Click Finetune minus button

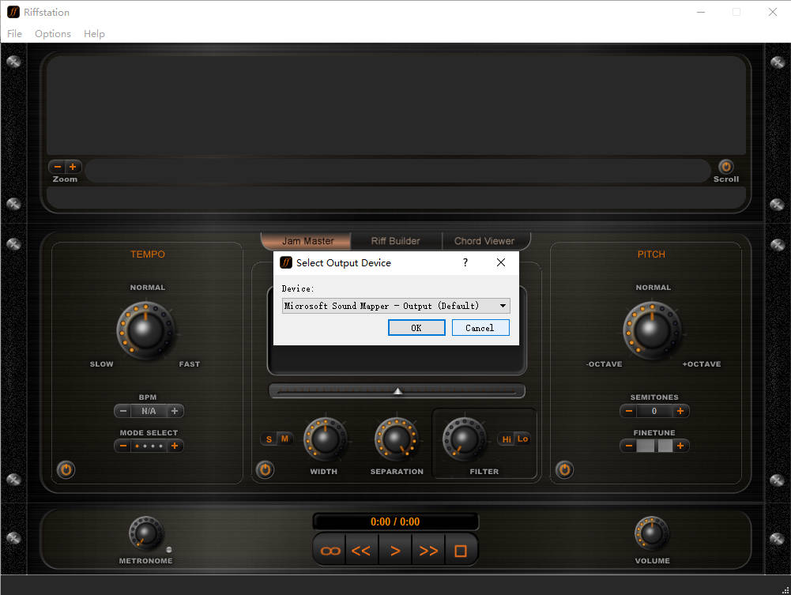click(628, 446)
